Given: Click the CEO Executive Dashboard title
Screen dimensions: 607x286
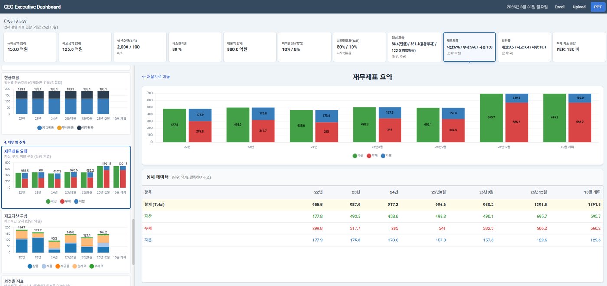Looking at the screenshot, I should [x=32, y=7].
